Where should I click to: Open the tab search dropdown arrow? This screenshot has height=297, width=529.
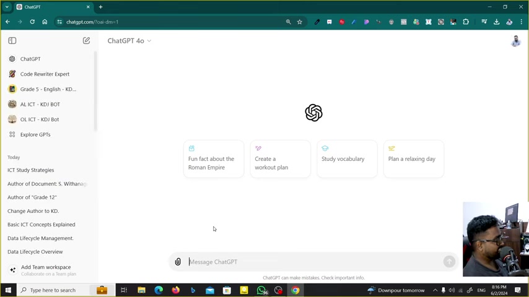coord(7,7)
